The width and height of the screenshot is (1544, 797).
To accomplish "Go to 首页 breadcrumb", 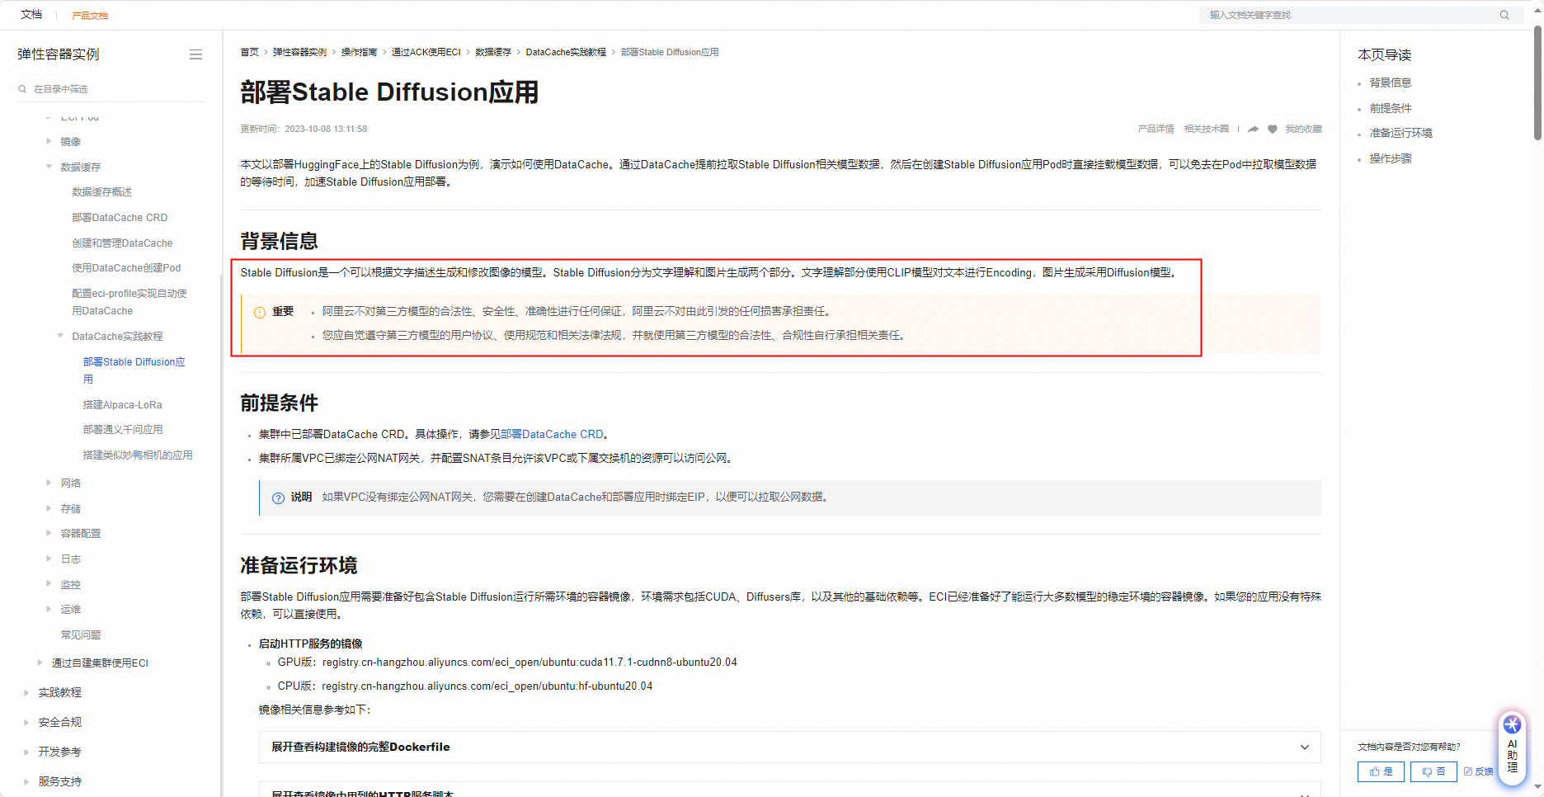I will click(x=249, y=52).
